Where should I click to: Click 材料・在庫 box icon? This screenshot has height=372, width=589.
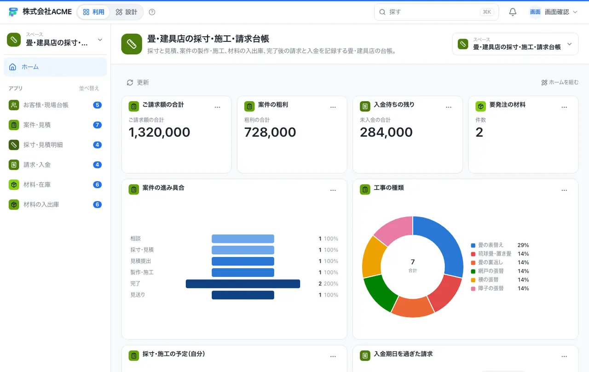coord(14,184)
